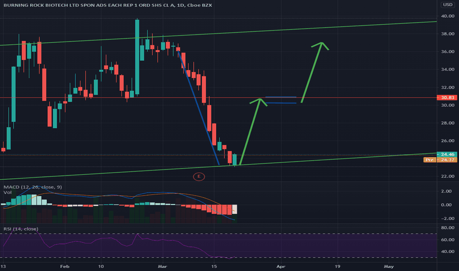Click the earnings 'E' marker icon
Screen dimensions: 459x271
tap(199, 176)
